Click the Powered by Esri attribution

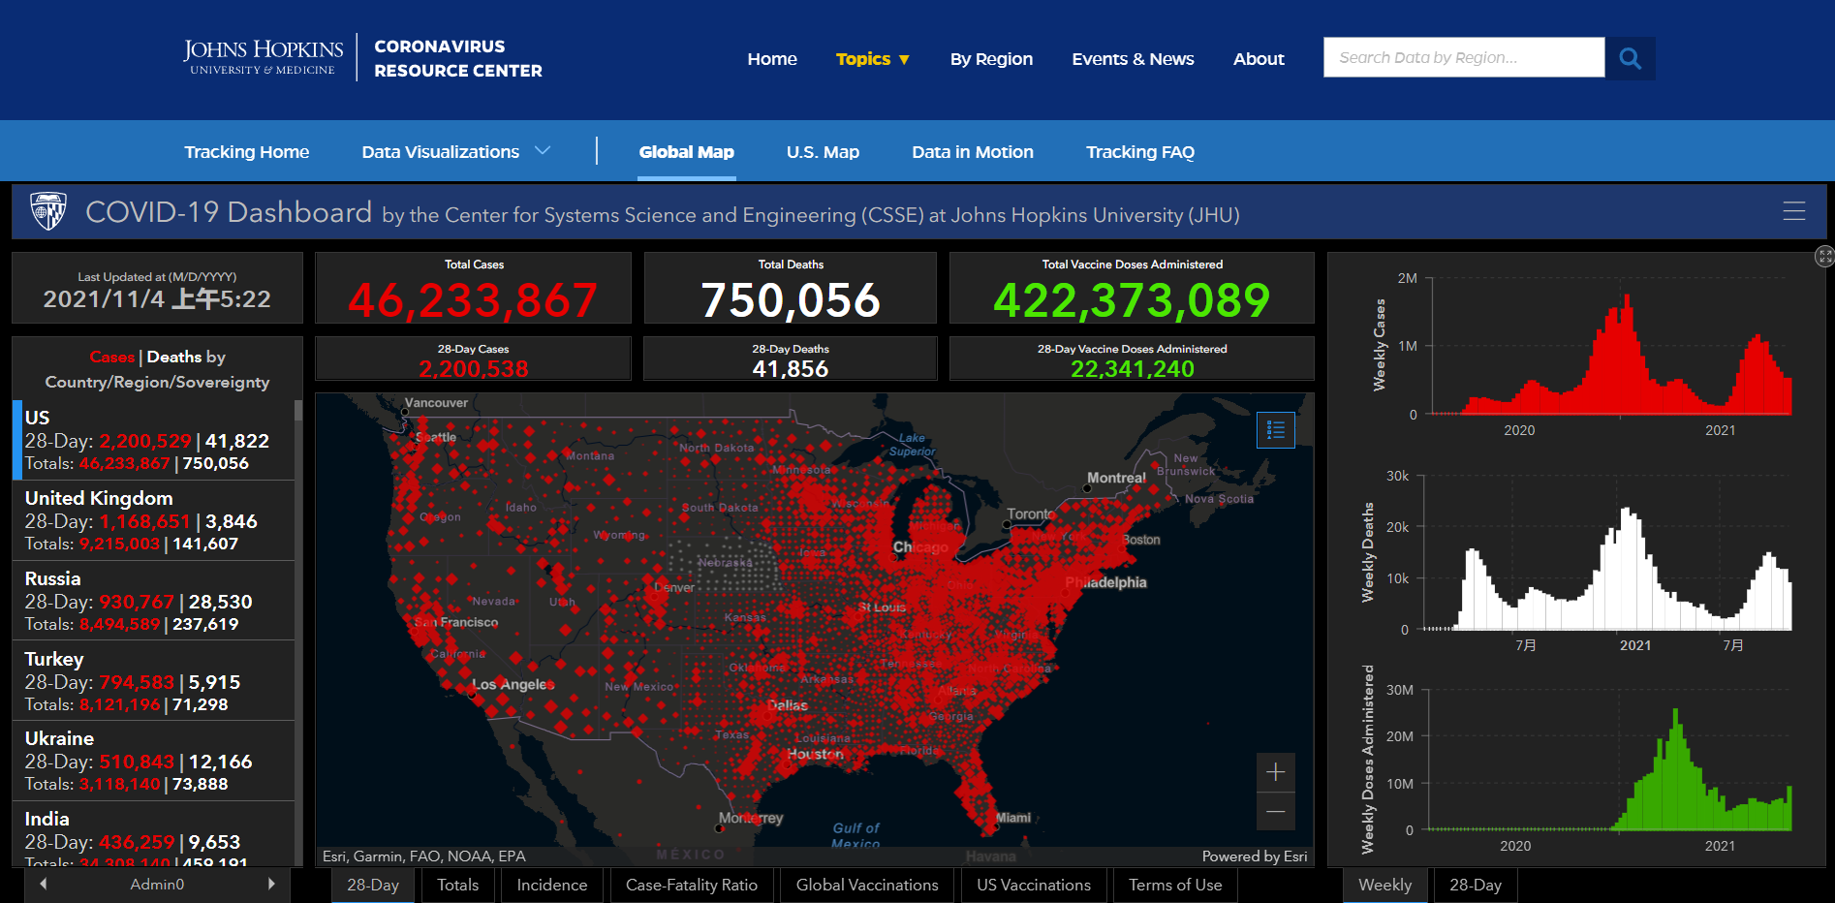click(1254, 856)
